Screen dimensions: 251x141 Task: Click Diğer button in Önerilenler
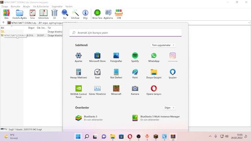tap(169, 108)
